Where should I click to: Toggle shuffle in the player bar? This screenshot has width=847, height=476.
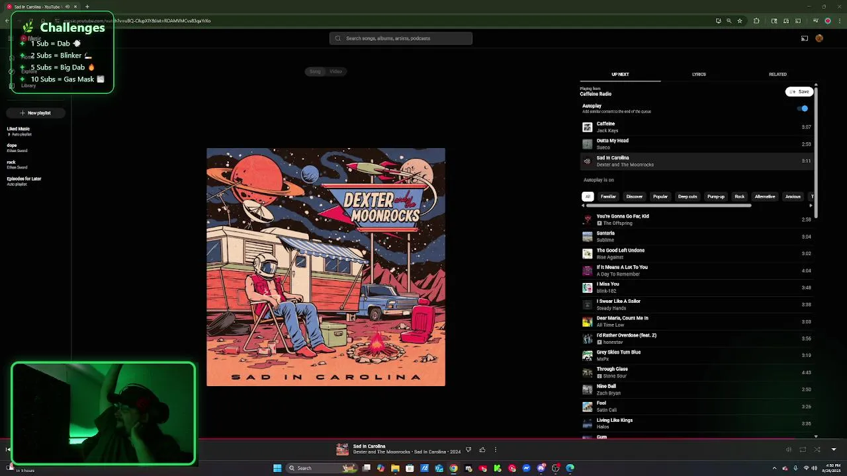(x=817, y=450)
